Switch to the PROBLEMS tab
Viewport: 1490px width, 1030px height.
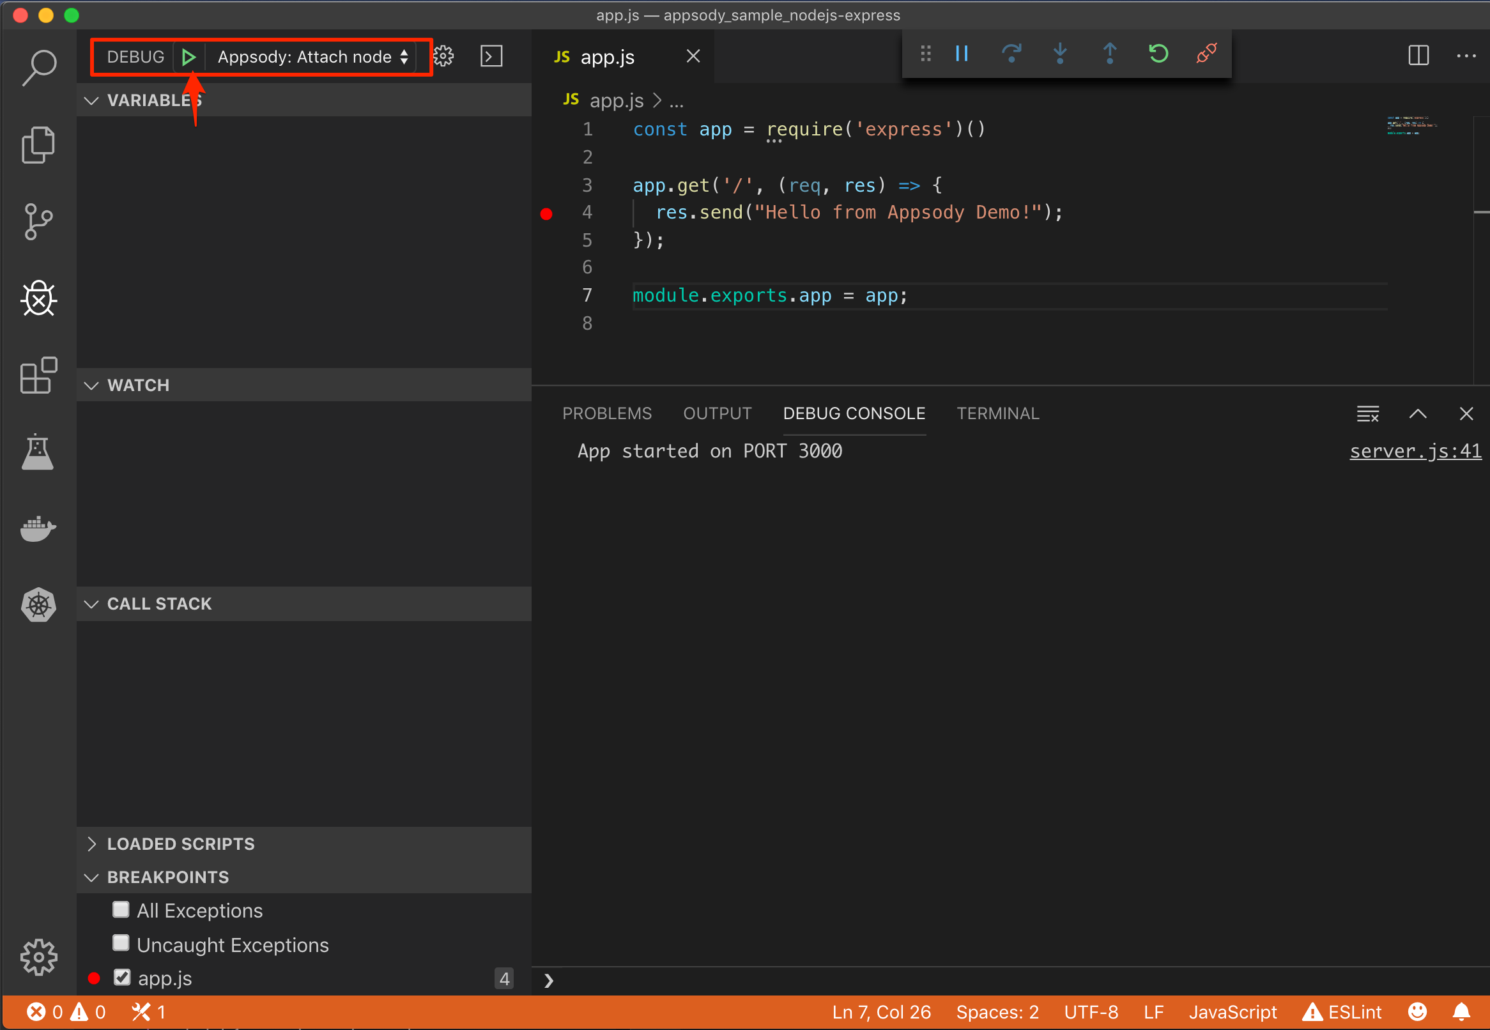pyautogui.click(x=606, y=413)
